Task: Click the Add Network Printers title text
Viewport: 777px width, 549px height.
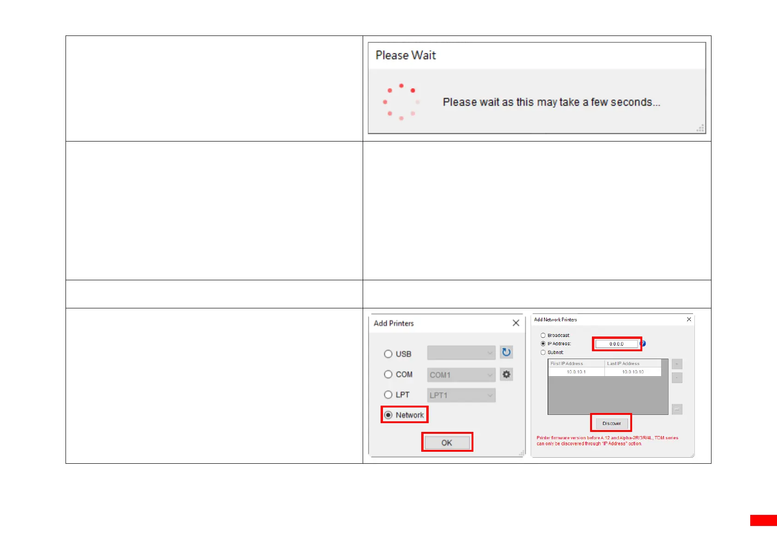Action: click(x=556, y=319)
